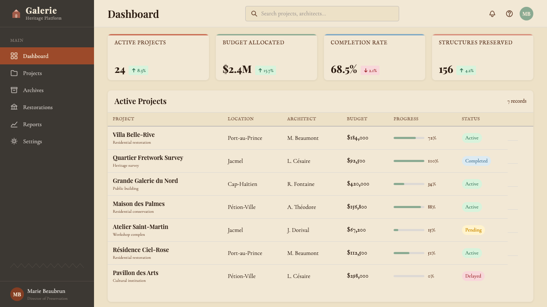Open the notifications bell
547x307 pixels.
pyautogui.click(x=492, y=14)
